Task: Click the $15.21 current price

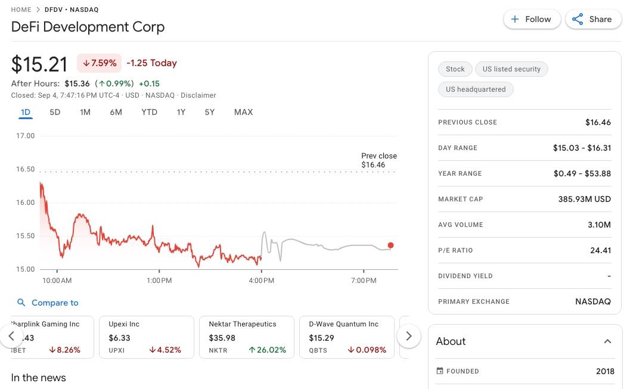Action: (39, 64)
